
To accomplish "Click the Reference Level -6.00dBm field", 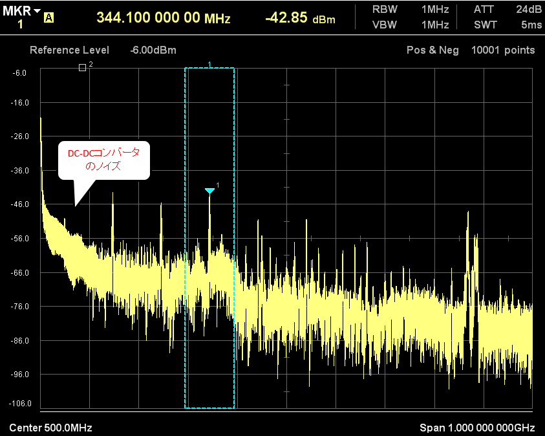I will [x=103, y=50].
